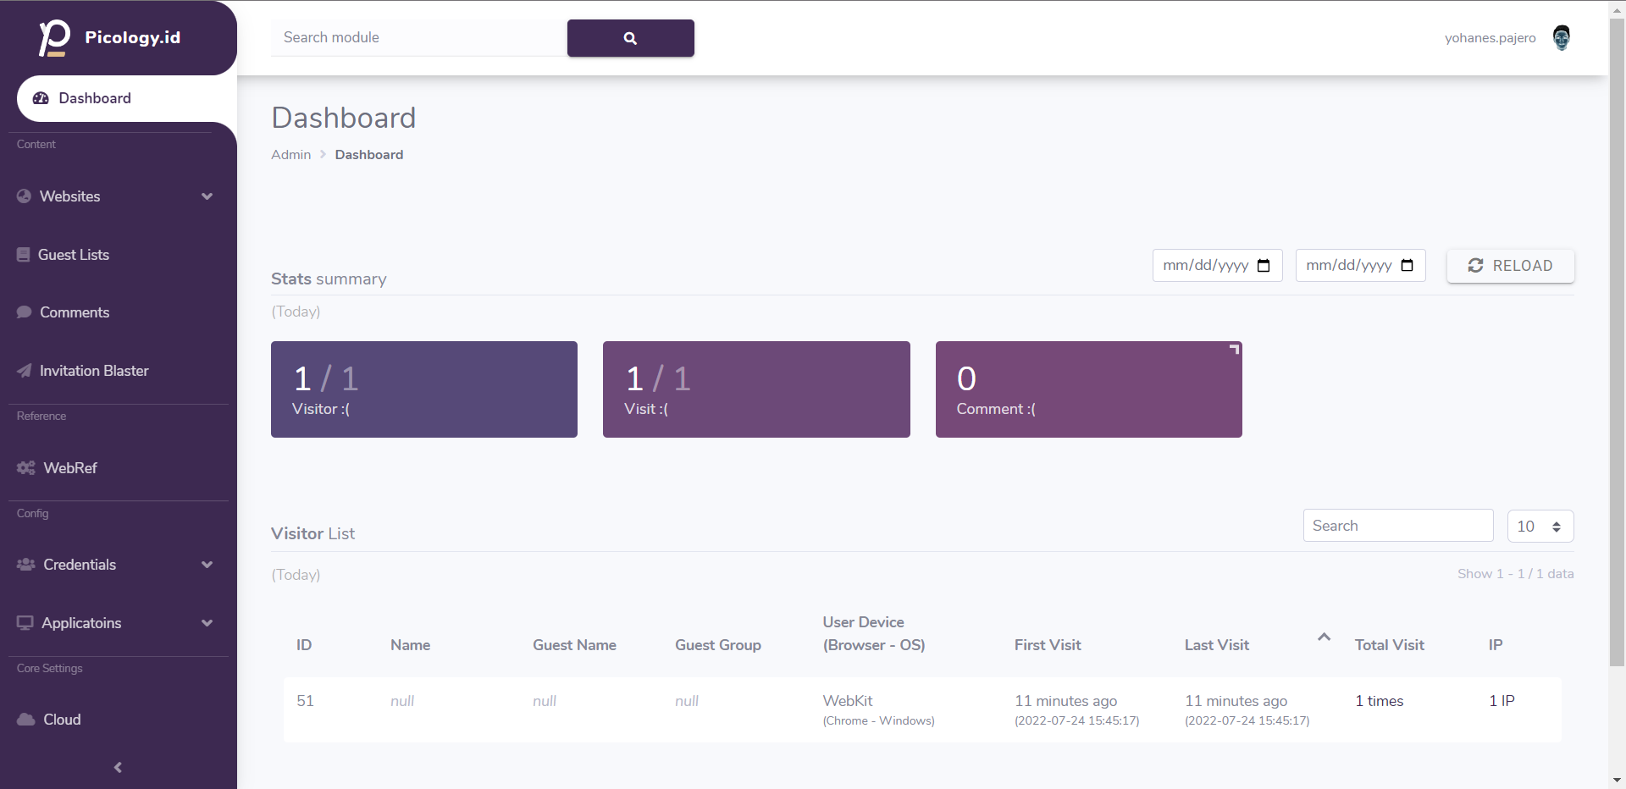Screen dimensions: 1626x789
Task: Click the RELOAD button
Action: tap(1511, 265)
